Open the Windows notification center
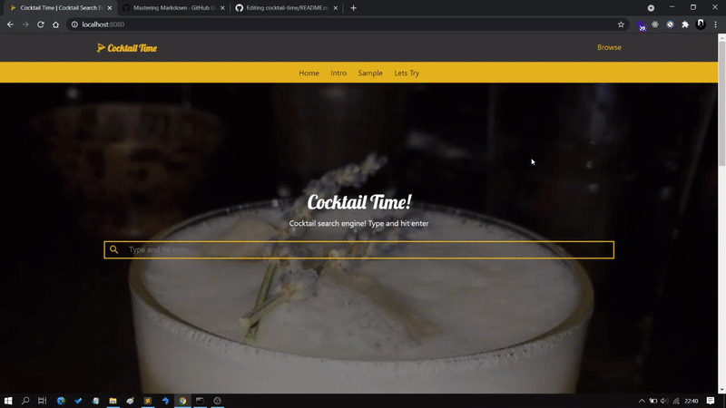726x408 pixels. (x=711, y=401)
